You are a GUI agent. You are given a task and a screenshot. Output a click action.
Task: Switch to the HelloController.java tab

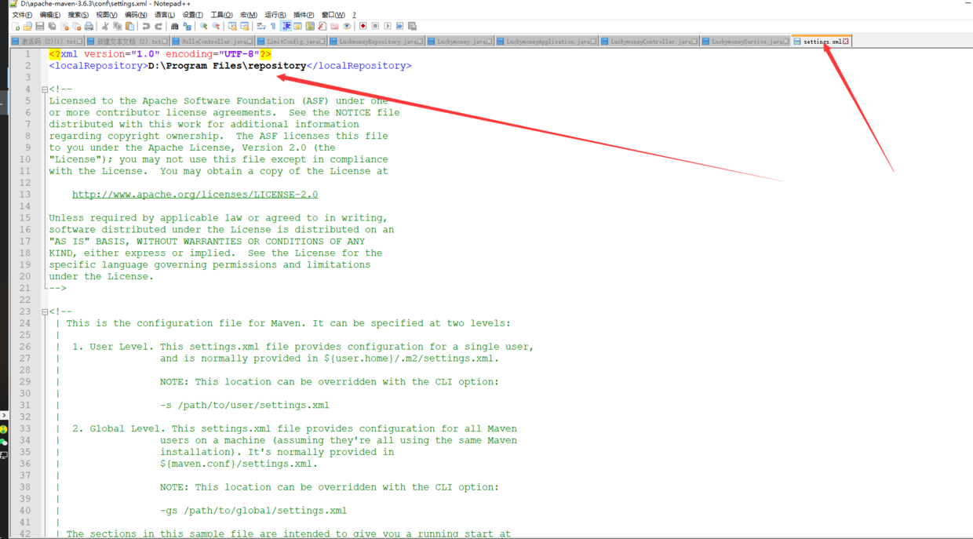pos(213,41)
